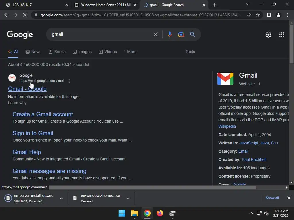Go back to the previous page
This screenshot has height=220, width=294.
pos(6,15)
